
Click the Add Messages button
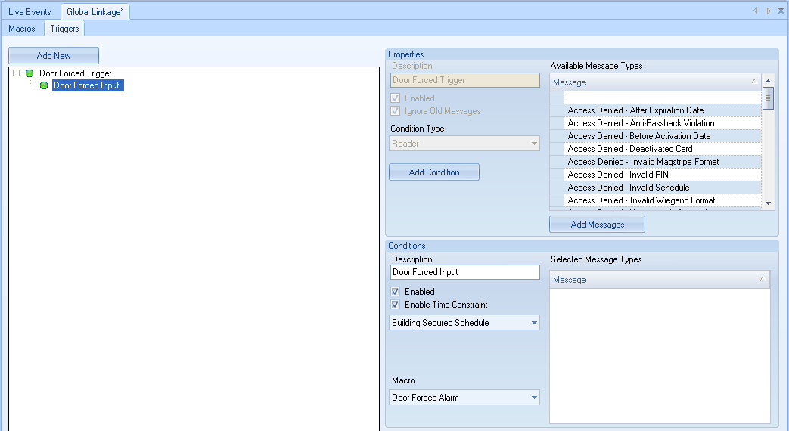pyautogui.click(x=597, y=225)
